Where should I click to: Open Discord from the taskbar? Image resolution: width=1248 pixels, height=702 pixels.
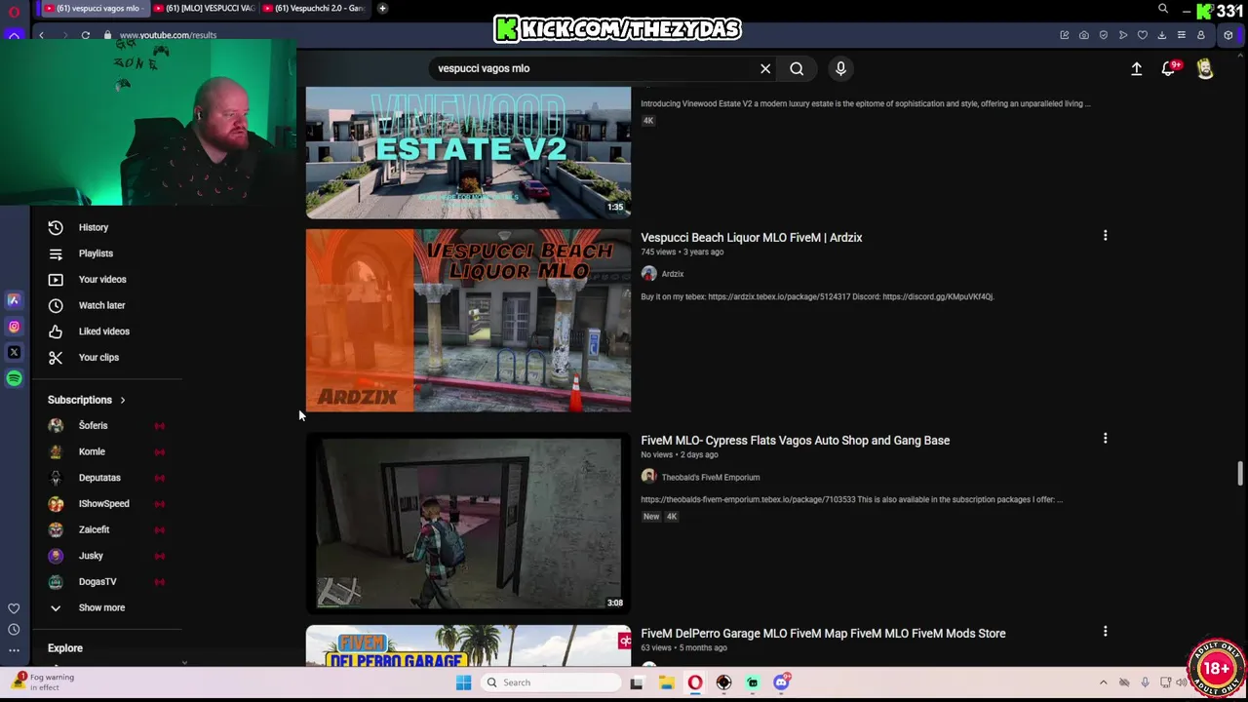tap(781, 682)
